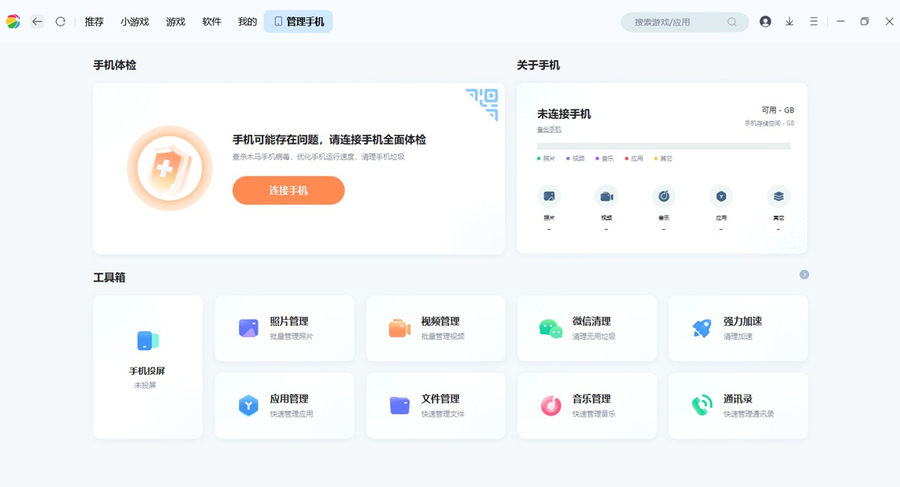The width and height of the screenshot is (900, 487).
Task: Click the photo management icon in toolbox
Action: [248, 328]
